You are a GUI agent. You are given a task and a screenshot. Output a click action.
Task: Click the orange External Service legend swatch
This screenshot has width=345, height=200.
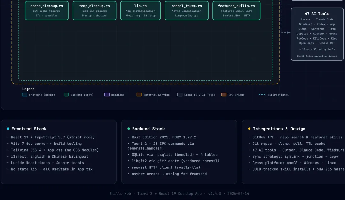(139, 95)
